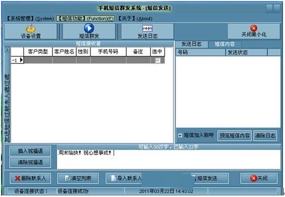Expand the 发送短信过联系人滤过滤 side panel arrow
The width and height of the screenshot is (285, 197).
(x=7, y=50)
